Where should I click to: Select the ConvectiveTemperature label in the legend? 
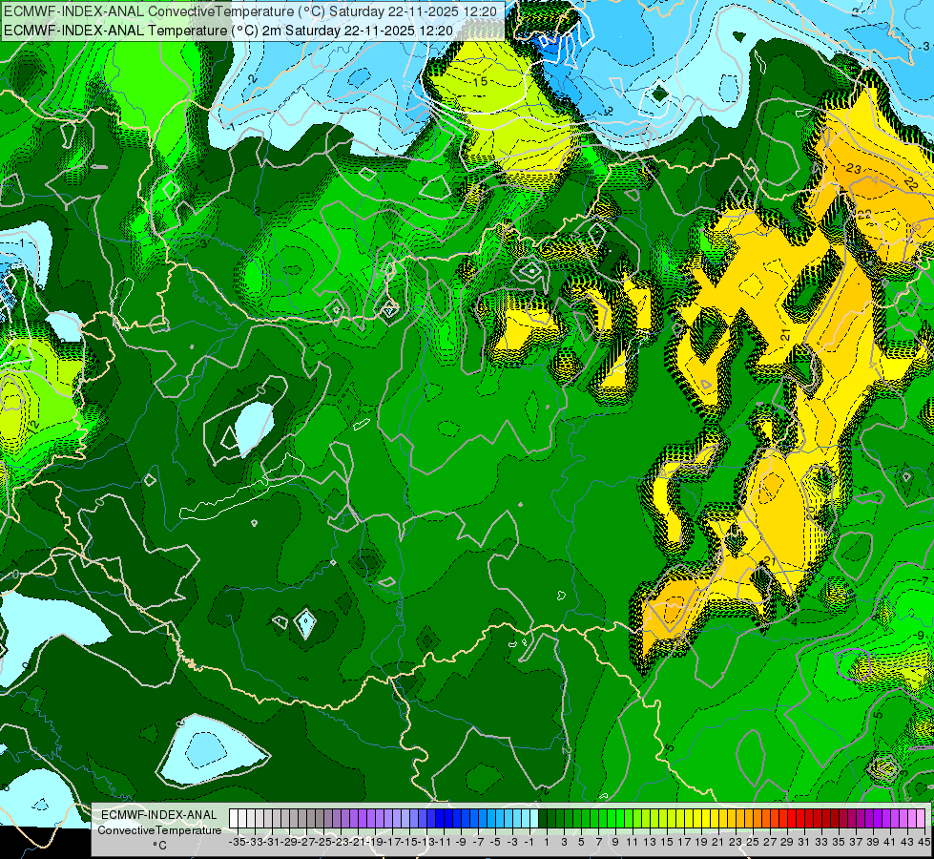coord(159,829)
